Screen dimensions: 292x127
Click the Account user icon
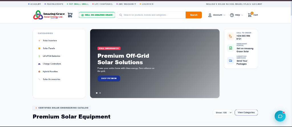[210, 15]
